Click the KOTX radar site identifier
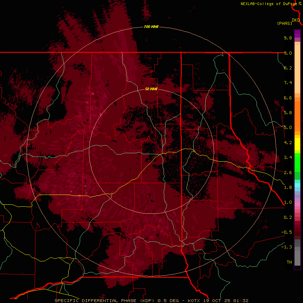The image size is (303, 303). pyautogui.click(x=194, y=301)
